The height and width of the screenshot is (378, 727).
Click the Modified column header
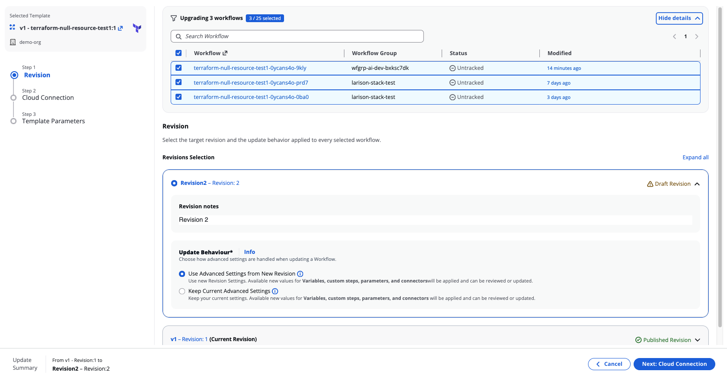(559, 53)
